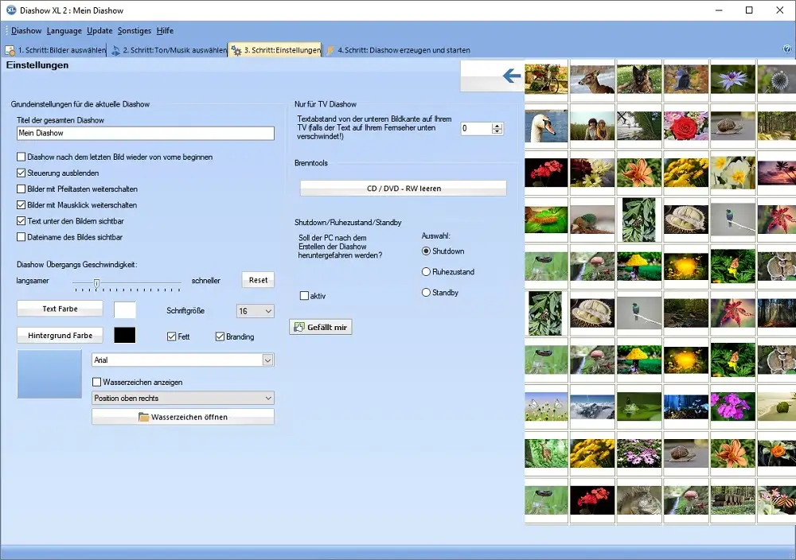
Task: Click the gear icon of step 3 tab
Action: tap(236, 50)
